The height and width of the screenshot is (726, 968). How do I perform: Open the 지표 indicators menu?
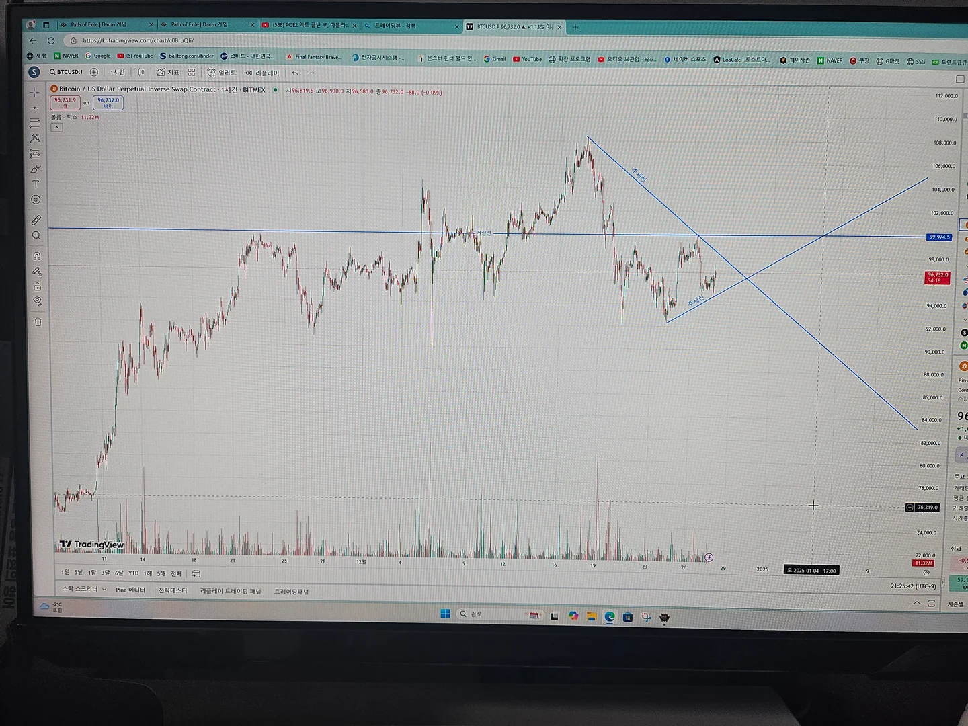coord(168,72)
